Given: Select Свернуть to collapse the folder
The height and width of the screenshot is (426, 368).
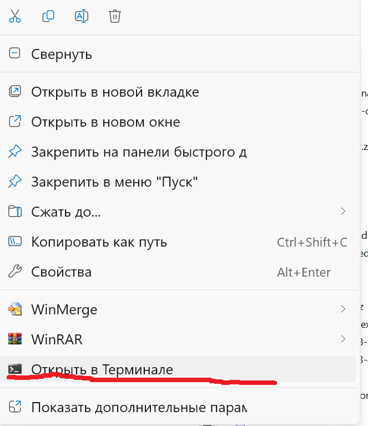Looking at the screenshot, I should click(62, 54).
